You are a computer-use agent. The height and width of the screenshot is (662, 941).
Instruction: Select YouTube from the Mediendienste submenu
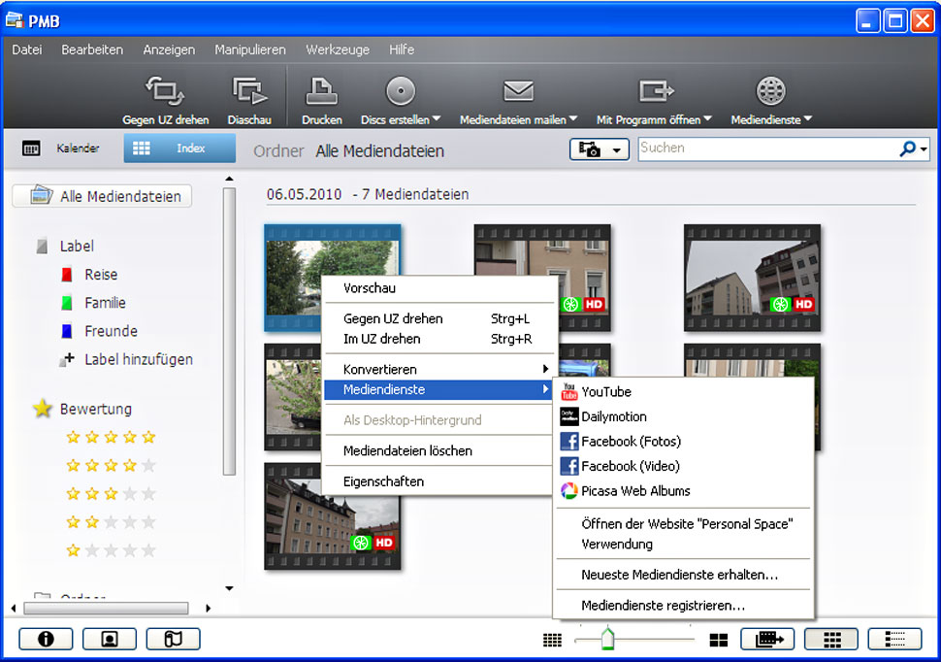tap(605, 392)
